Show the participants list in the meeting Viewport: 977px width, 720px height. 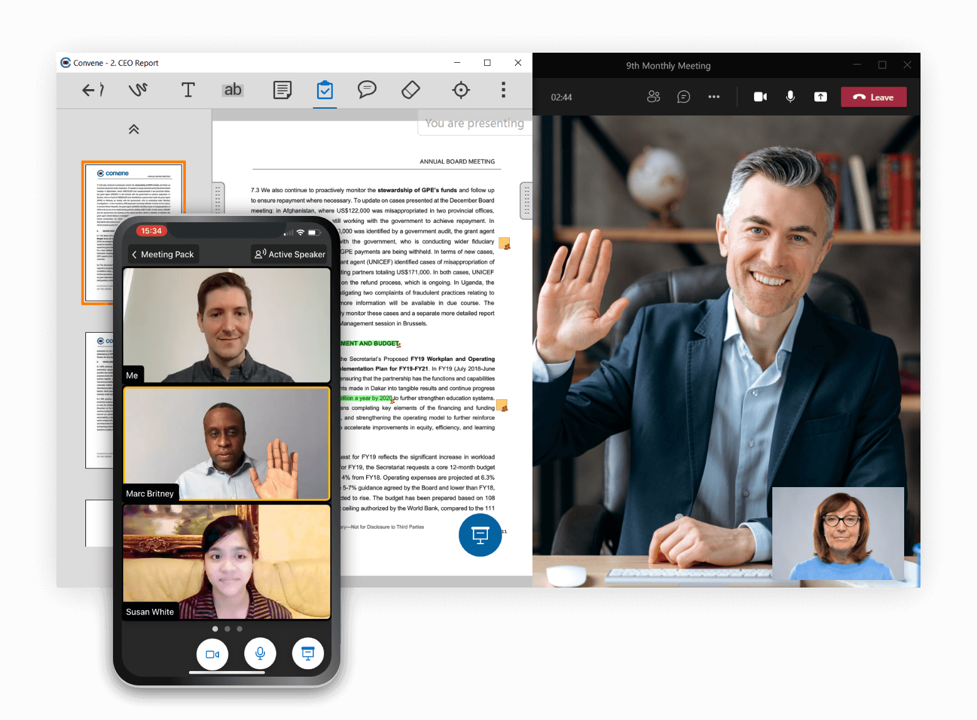[x=654, y=97]
